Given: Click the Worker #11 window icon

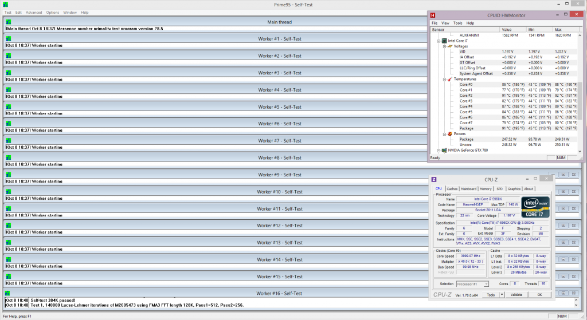Looking at the screenshot, I should click(x=8, y=208).
